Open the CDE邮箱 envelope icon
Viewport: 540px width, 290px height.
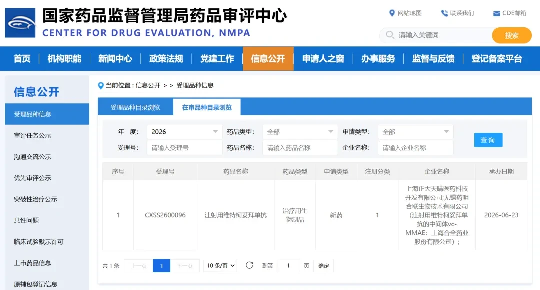click(496, 14)
